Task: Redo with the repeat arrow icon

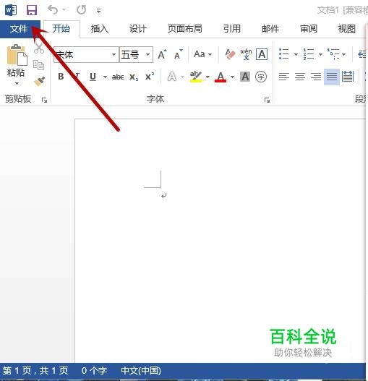Action: click(x=82, y=10)
